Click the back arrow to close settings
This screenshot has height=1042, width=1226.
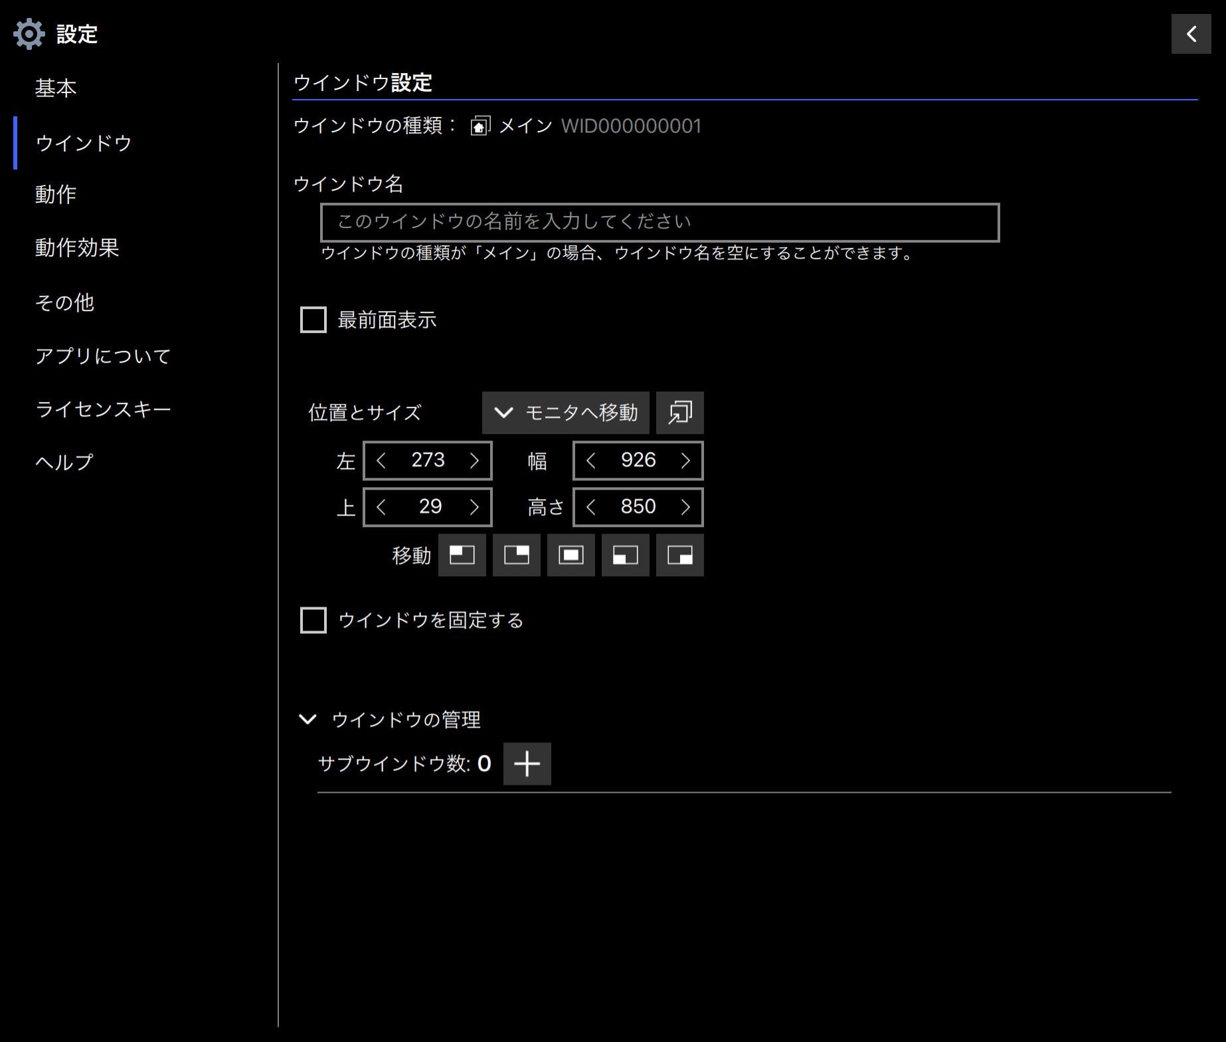[x=1191, y=34]
